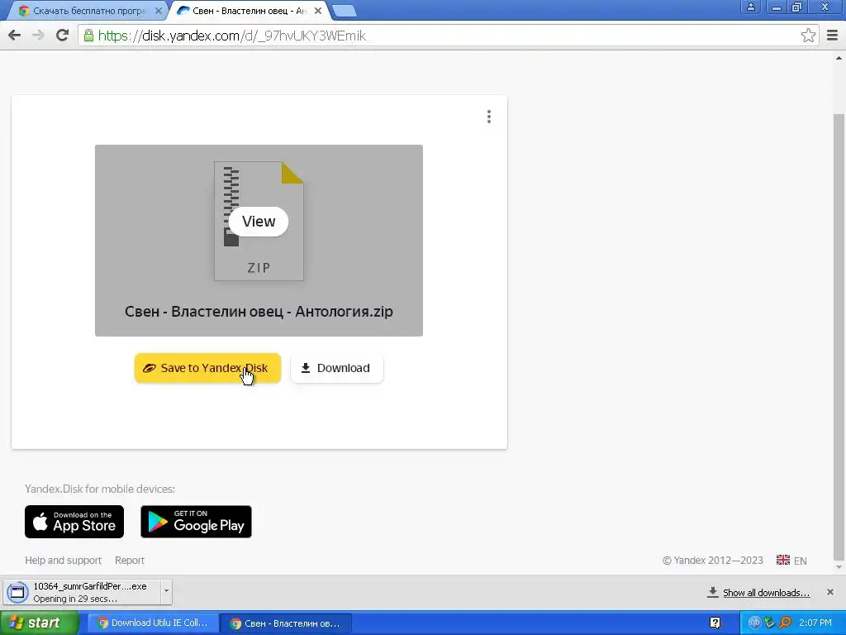Click the green padlock security icon

[88, 36]
